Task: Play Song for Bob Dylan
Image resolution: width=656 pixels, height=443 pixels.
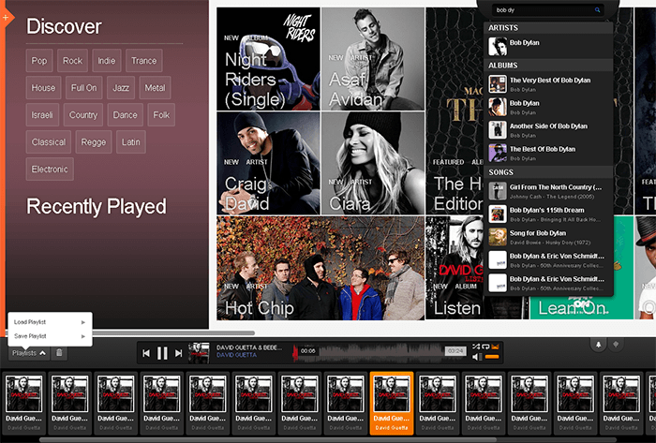Action: [548, 237]
